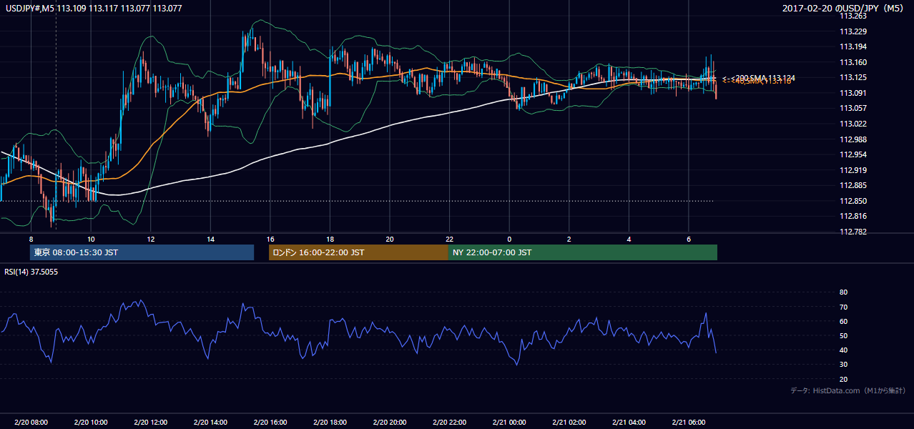Viewport: 914px width, 429px height.
Task: Click the hour 18 label under price chart
Action: pos(330,239)
